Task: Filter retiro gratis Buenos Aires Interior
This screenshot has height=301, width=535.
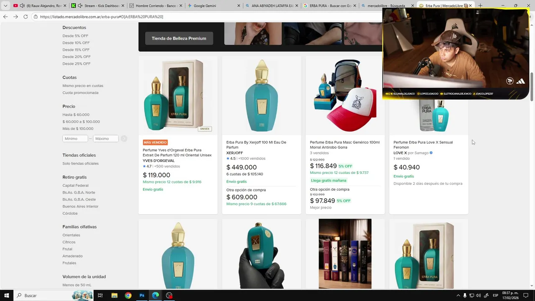Action: [x=81, y=207]
